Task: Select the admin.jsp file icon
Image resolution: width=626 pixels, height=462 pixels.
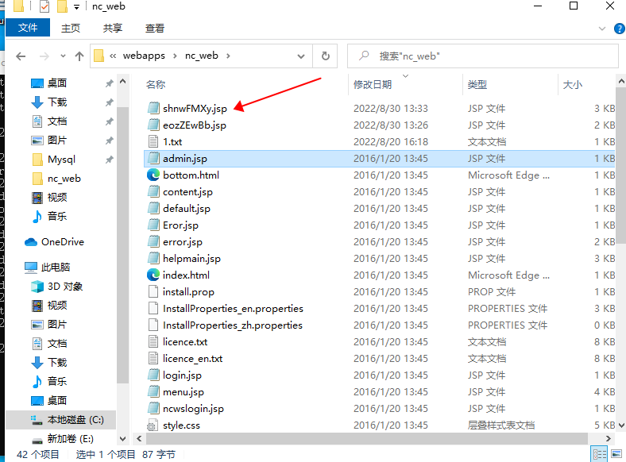Action: [153, 159]
